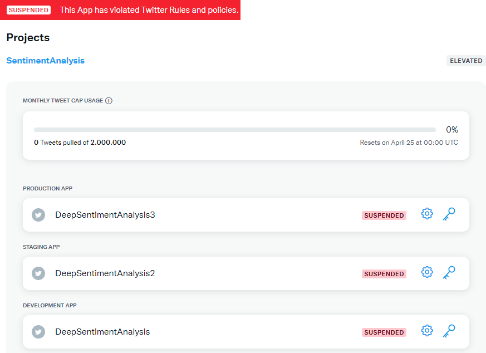Open the development app named DeepSentimentAnalysis
Viewport: 486px width, 353px height.
pyautogui.click(x=102, y=332)
